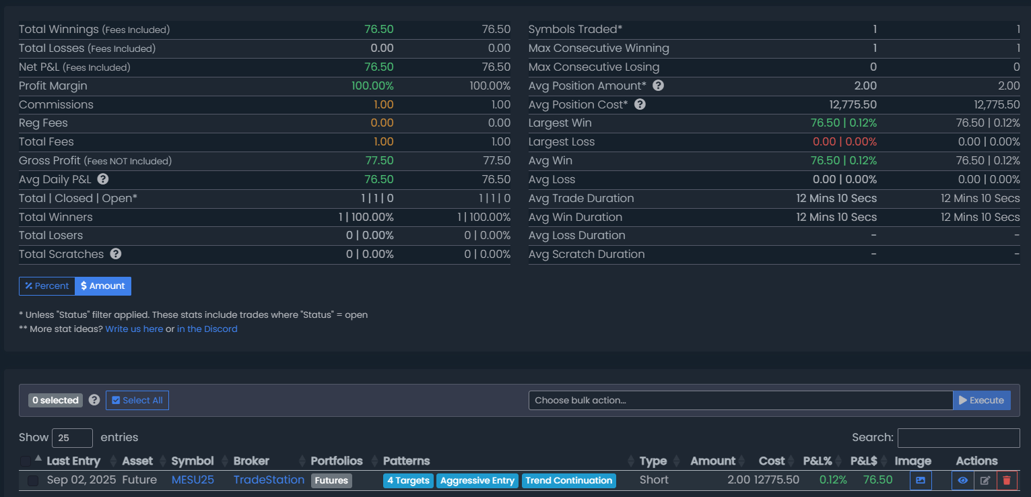
Task: Click the help icon next to Avg Position Cost
Action: pos(640,104)
